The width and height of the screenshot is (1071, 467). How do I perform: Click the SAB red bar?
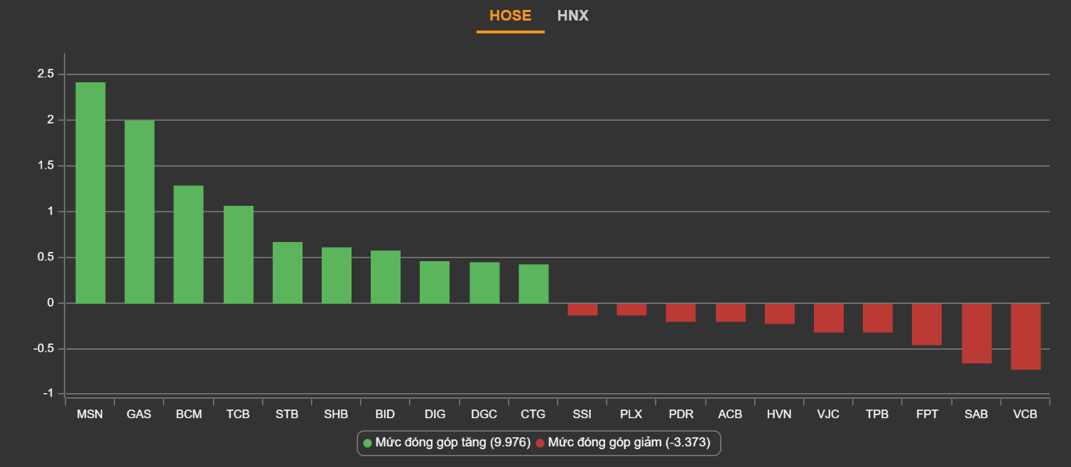977,334
